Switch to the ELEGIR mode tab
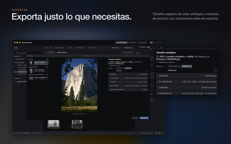Image resolution: width=231 pixels, height=144 pixels. (x=132, y=43)
